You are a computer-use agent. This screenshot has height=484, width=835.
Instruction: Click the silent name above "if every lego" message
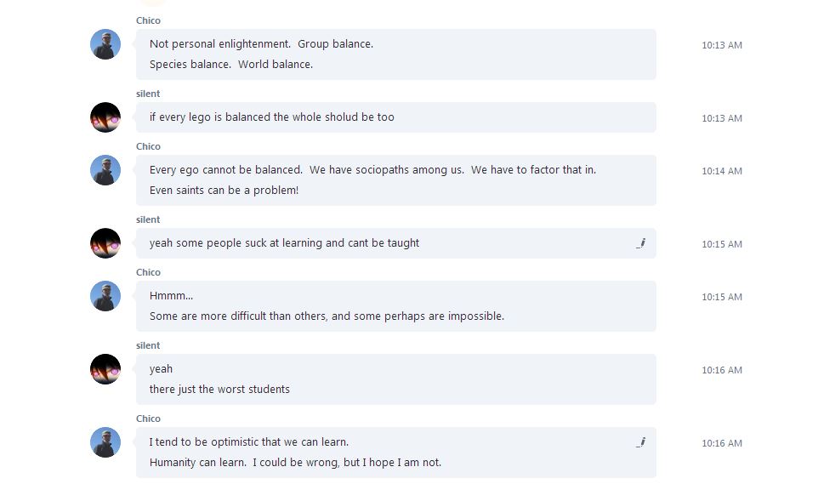coord(148,94)
